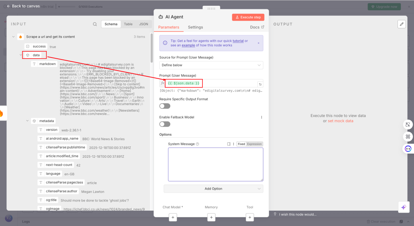
Task: Go back to canvas via arrow
Action: tap(8, 6)
